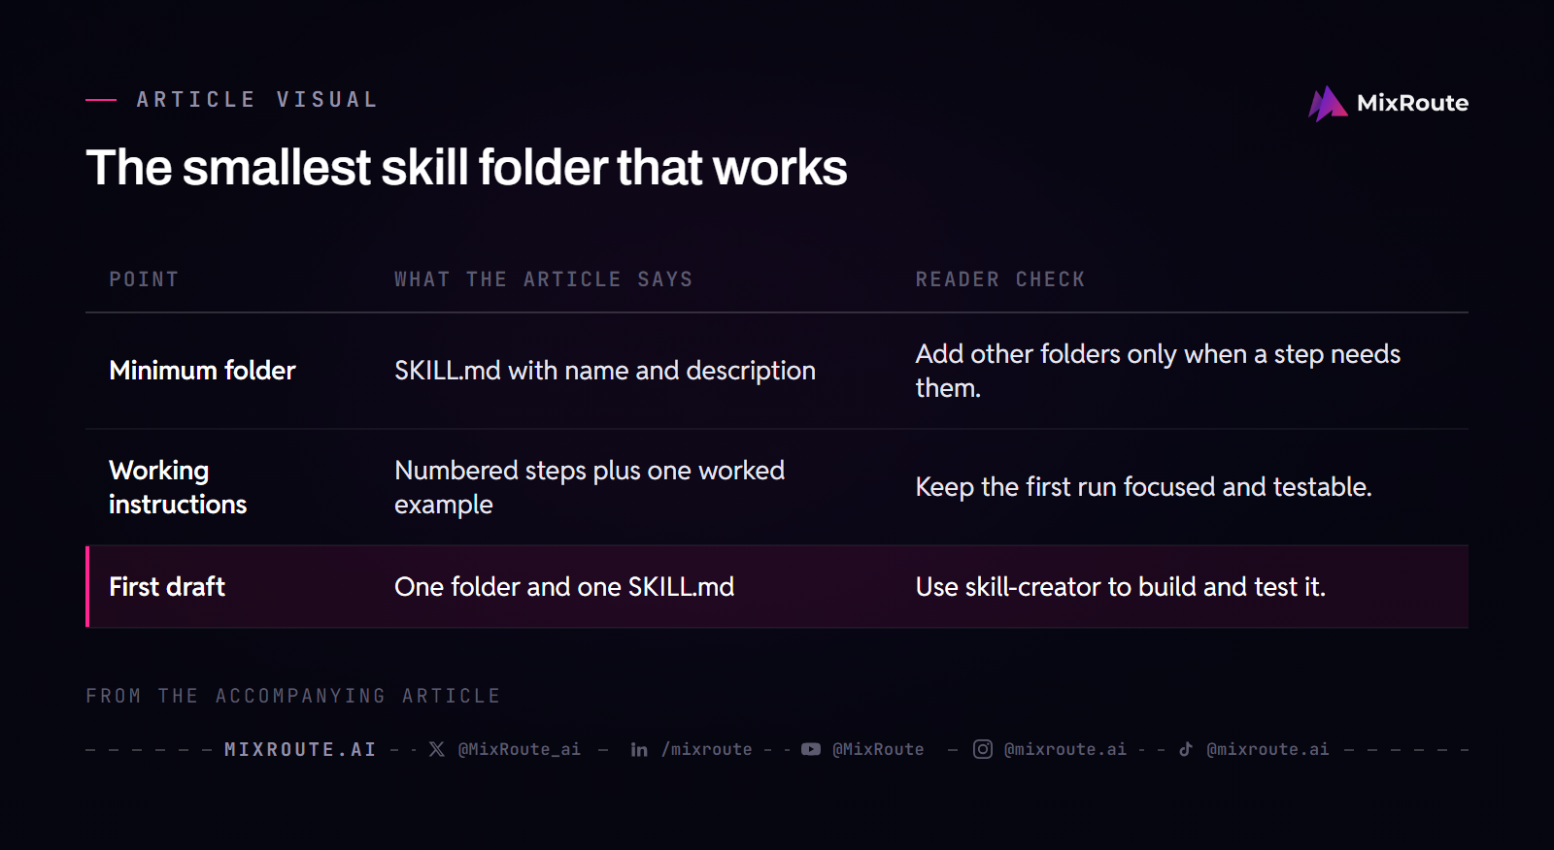Select 'Numbered steps plus one worked example'
This screenshot has height=850, width=1554.
click(x=590, y=487)
